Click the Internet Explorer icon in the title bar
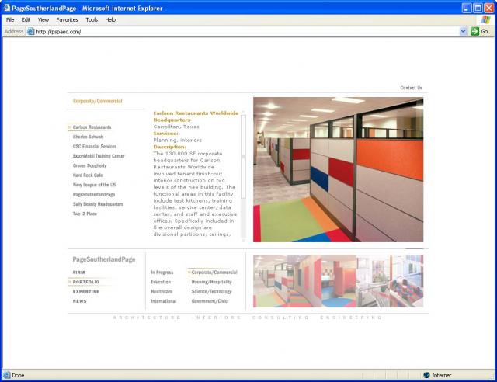 tap(6, 7)
